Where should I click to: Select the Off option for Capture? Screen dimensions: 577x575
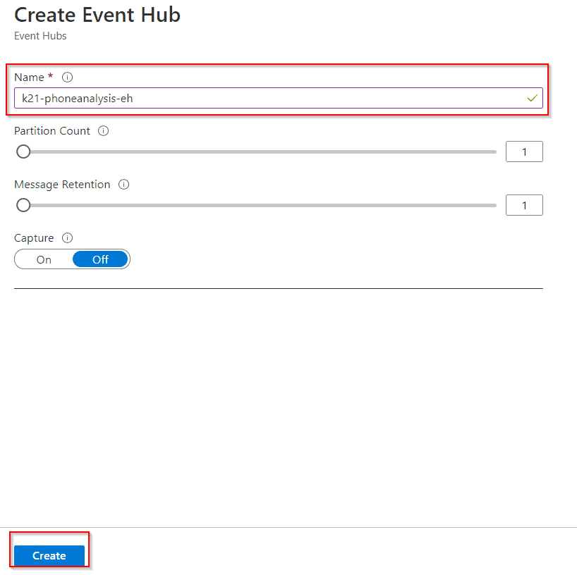point(99,259)
